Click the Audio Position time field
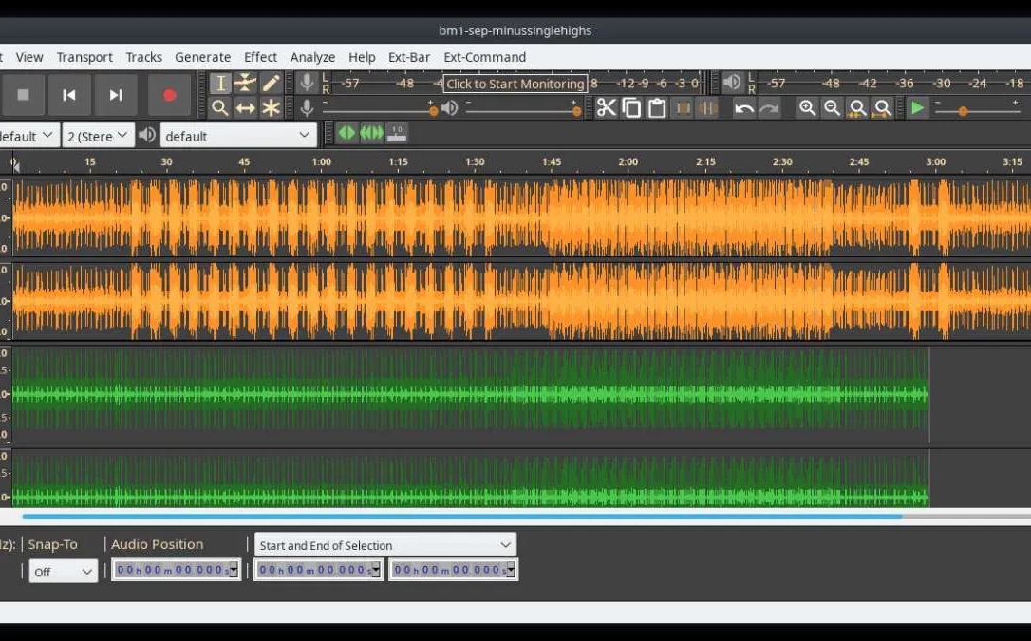 pyautogui.click(x=176, y=570)
